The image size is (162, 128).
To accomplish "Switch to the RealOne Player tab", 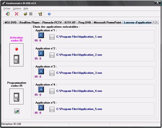I will tap(29, 22).
